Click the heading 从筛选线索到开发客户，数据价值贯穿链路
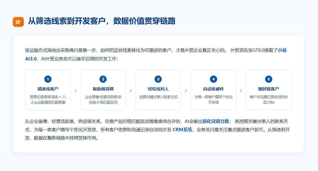The width and height of the screenshot is (318, 171). pos(102,21)
